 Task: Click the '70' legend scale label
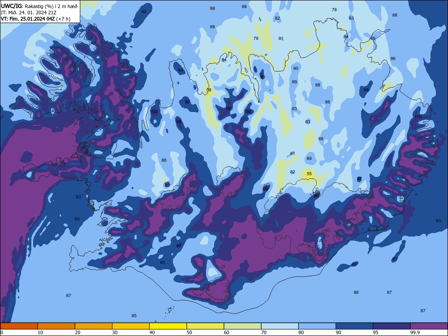pos(264,332)
